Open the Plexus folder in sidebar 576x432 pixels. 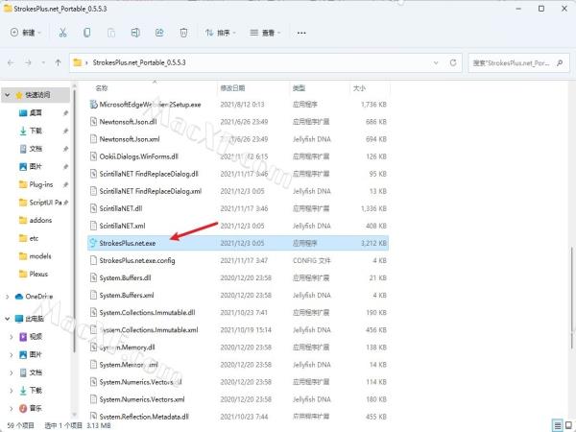pyautogui.click(x=36, y=274)
